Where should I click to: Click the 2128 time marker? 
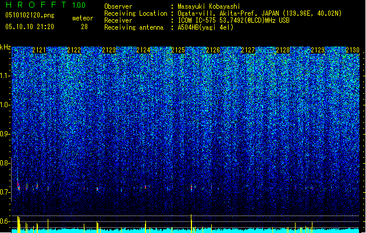coord(283,50)
